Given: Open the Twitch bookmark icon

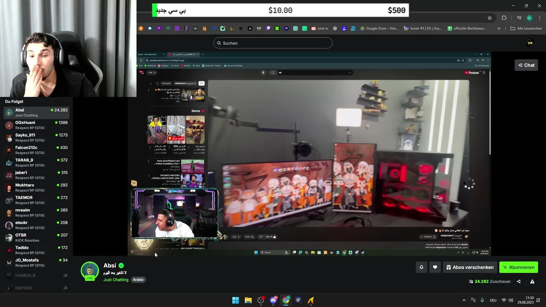Looking at the screenshot, I should tap(268, 29).
